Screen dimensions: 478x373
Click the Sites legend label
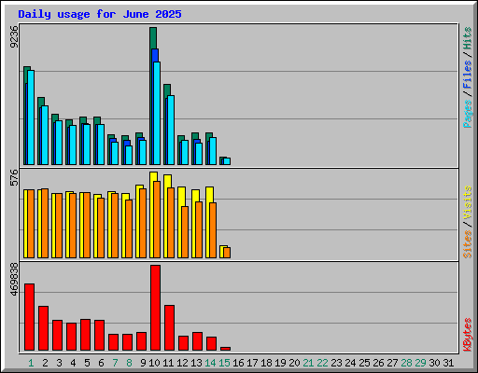pos(467,244)
